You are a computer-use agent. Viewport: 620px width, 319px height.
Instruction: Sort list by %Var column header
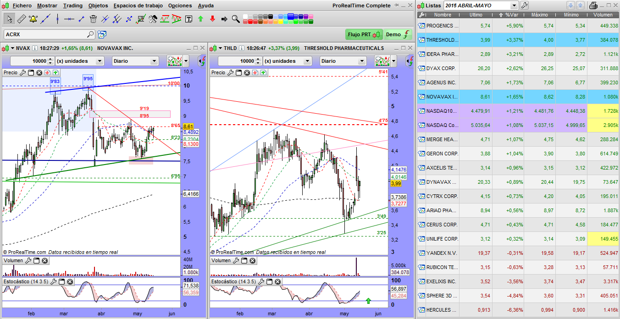[x=508, y=15]
